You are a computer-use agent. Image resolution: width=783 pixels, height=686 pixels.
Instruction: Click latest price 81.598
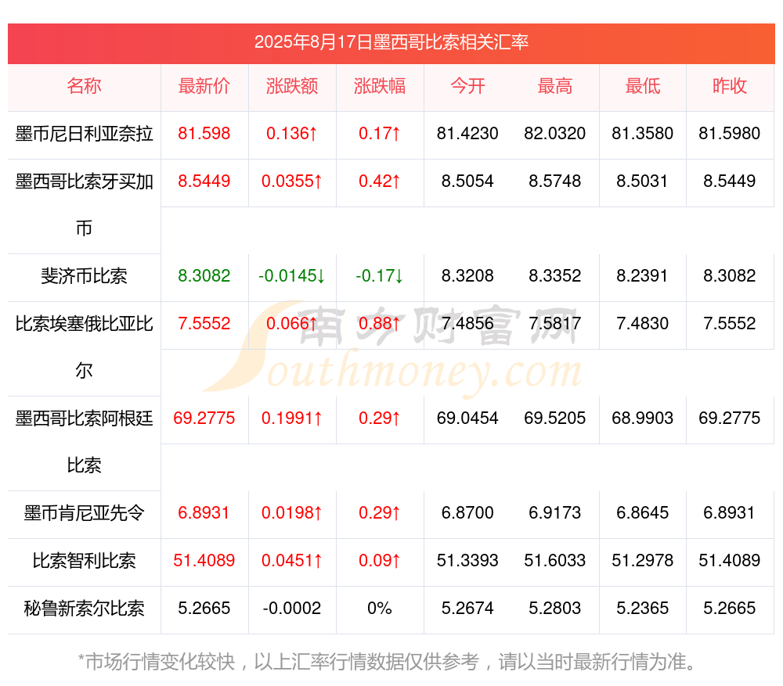tap(204, 134)
